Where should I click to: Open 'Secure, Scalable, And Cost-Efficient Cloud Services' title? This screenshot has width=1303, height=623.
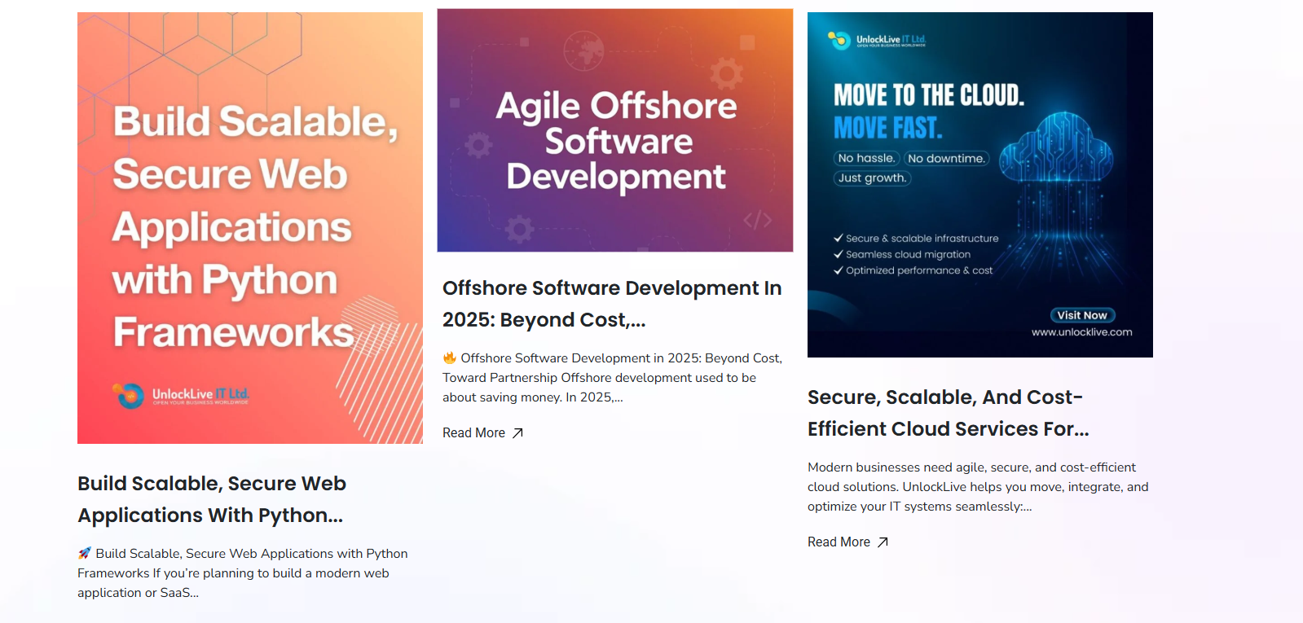pos(948,413)
